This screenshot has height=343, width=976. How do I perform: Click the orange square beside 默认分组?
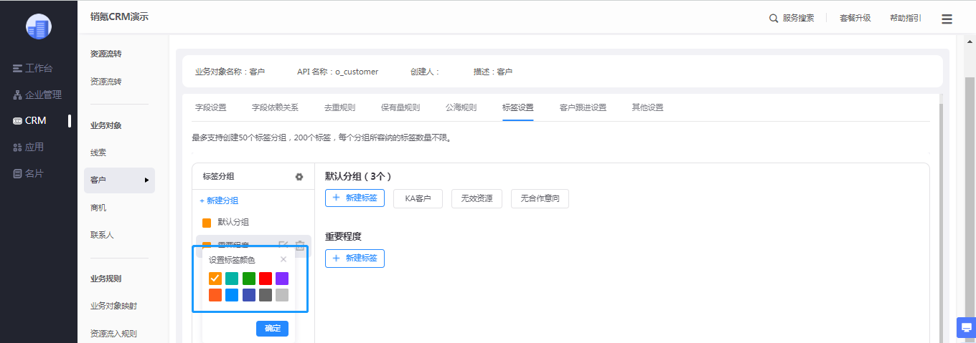coord(207,223)
